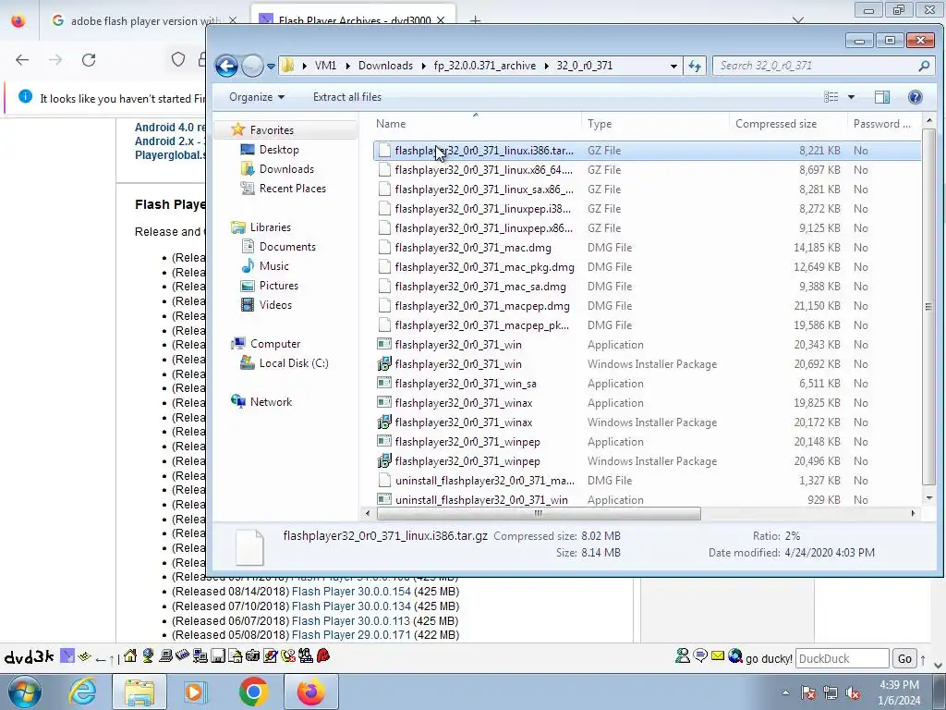Select Libraries in the navigation pane

click(271, 227)
